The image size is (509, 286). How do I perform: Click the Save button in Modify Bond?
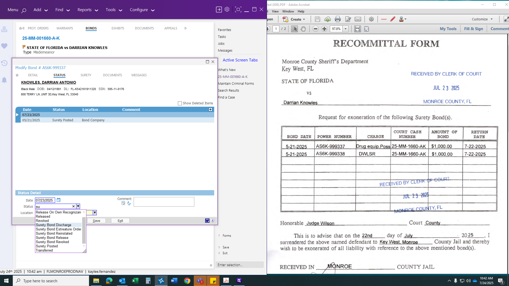pyautogui.click(x=96, y=220)
